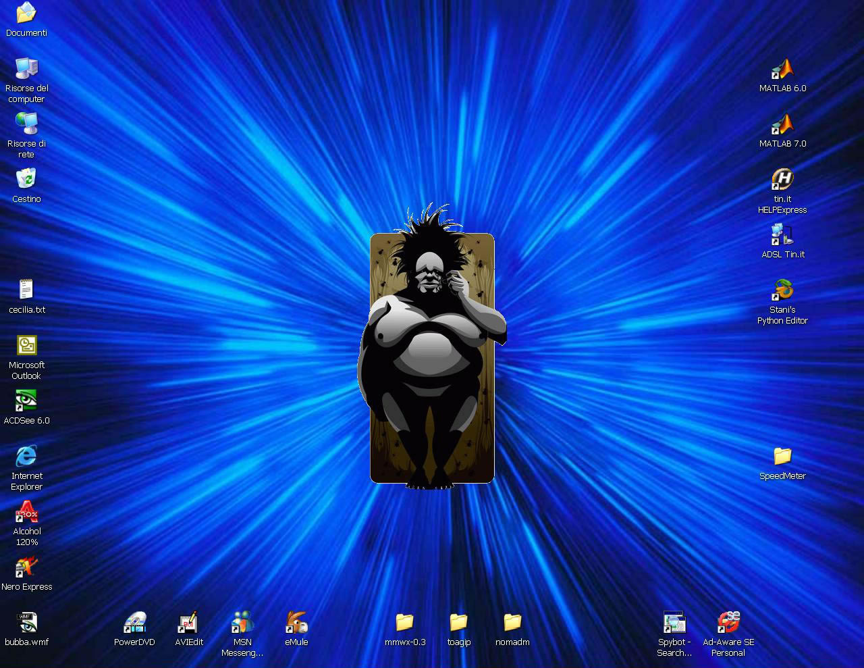The width and height of the screenshot is (864, 668).
Task: Select the Documenti folder icon
Action: [x=26, y=13]
